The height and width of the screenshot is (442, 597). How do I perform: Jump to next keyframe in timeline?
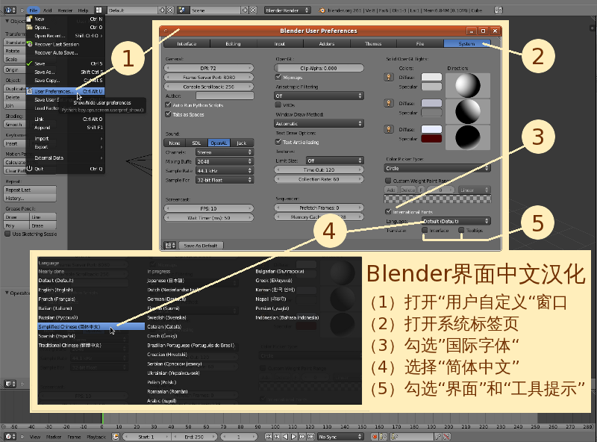(302, 437)
